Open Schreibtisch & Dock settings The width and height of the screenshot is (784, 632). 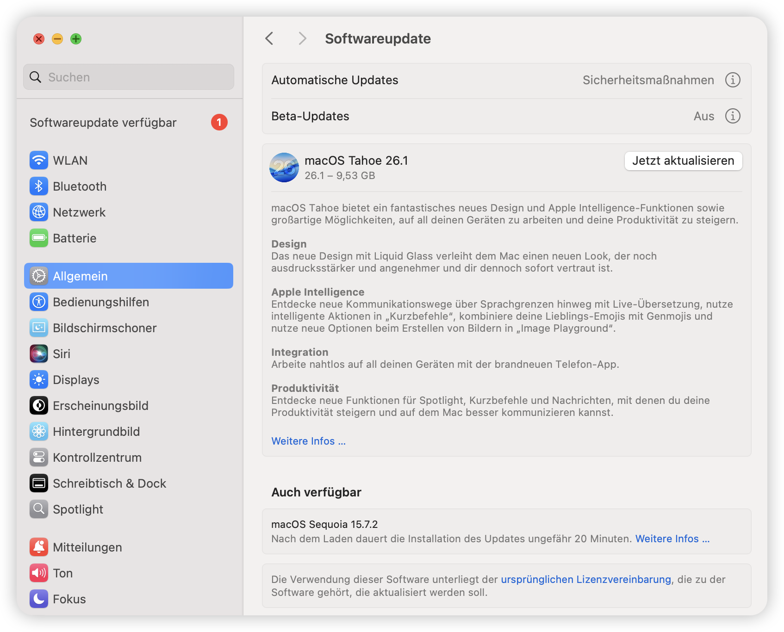[129, 483]
